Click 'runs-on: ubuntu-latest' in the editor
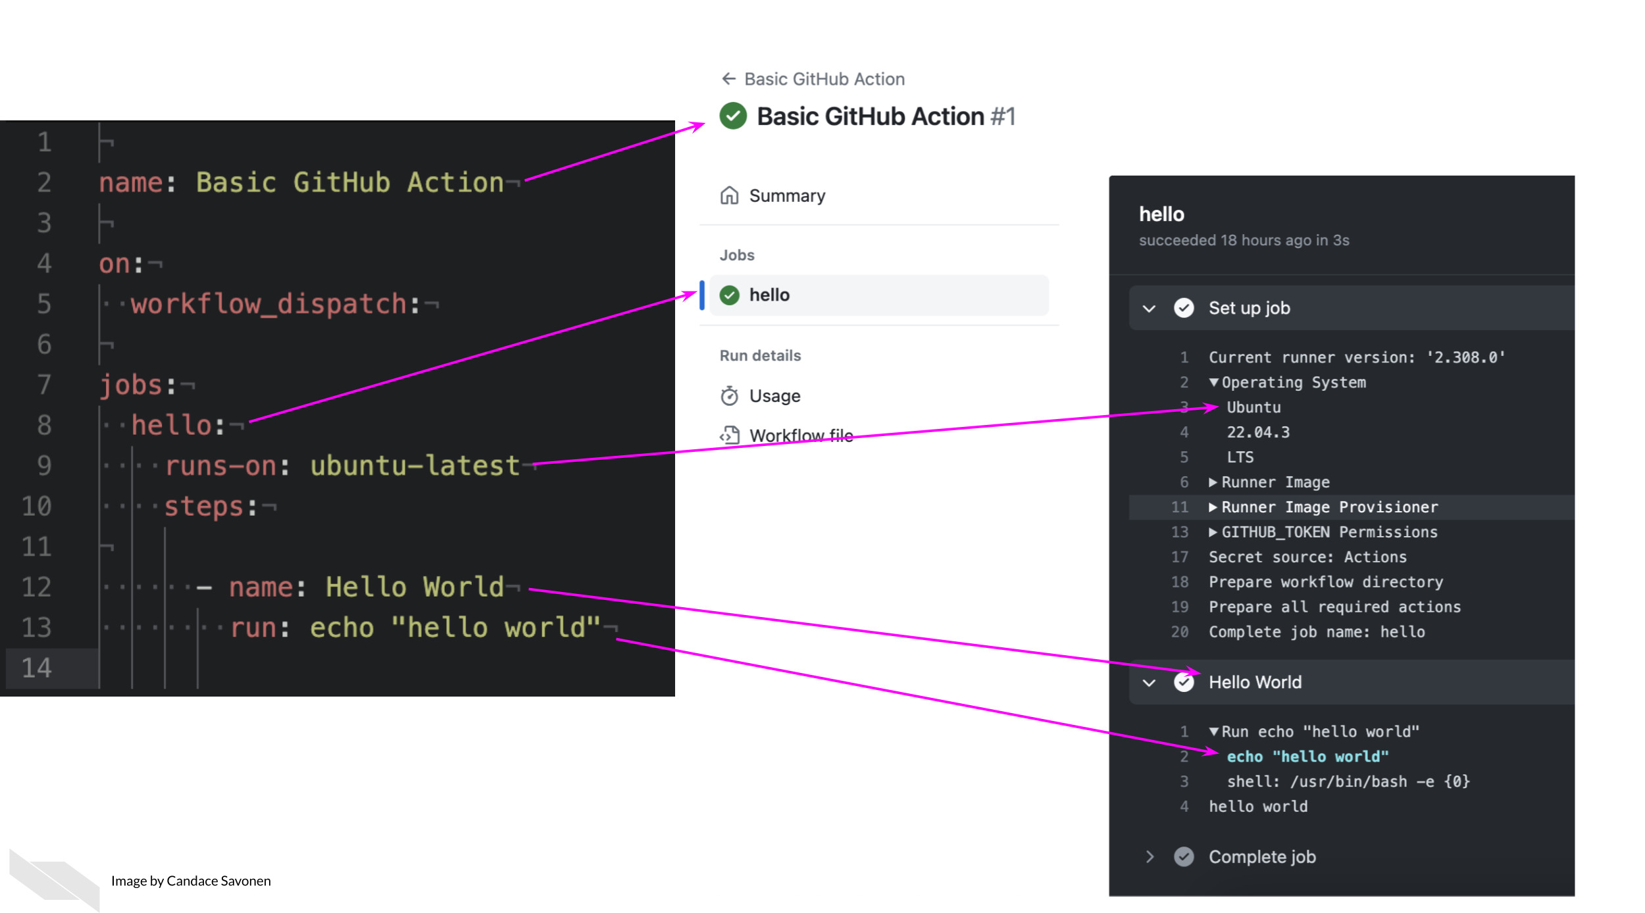 point(342,466)
